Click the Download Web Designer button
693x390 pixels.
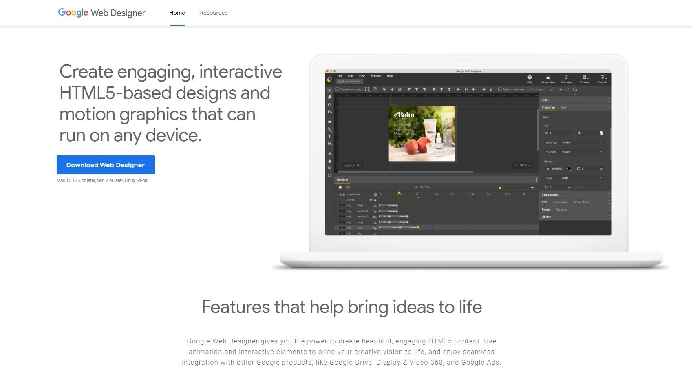pyautogui.click(x=105, y=165)
